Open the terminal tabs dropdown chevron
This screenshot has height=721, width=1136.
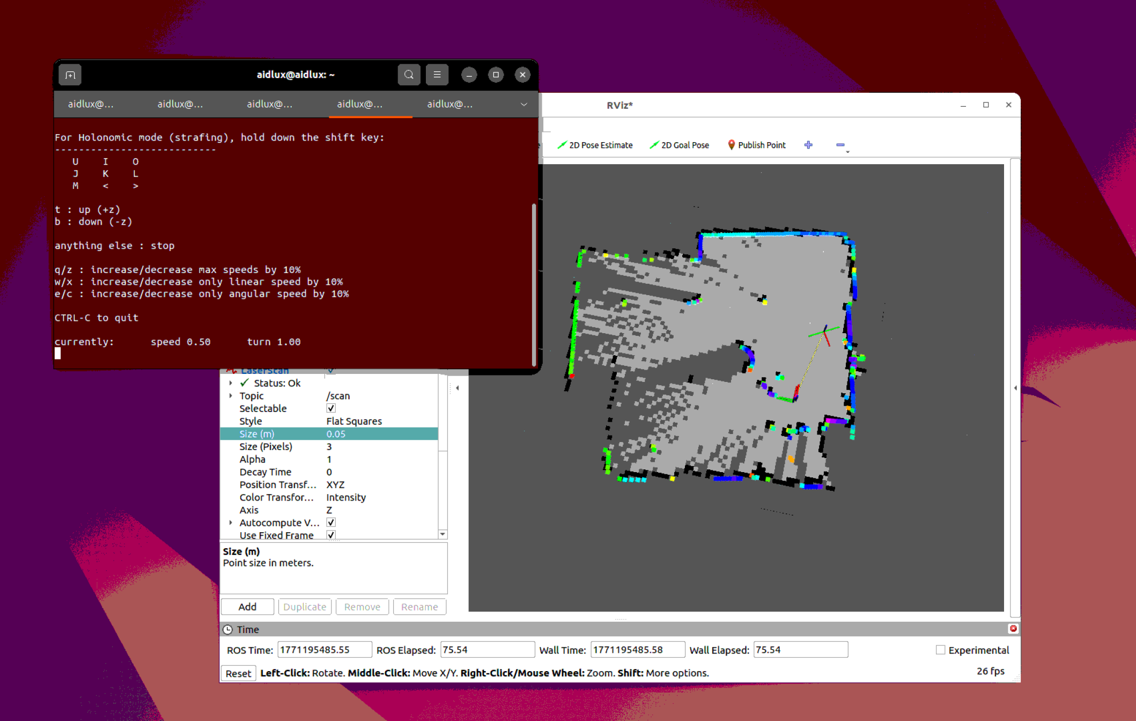(x=523, y=104)
